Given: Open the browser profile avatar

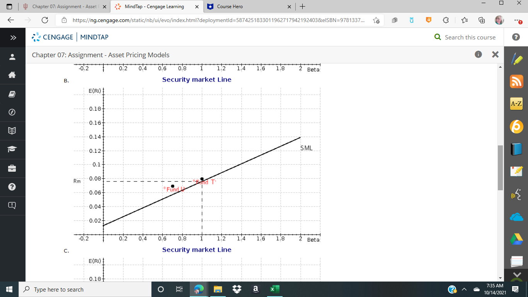Looking at the screenshot, I should 499,20.
